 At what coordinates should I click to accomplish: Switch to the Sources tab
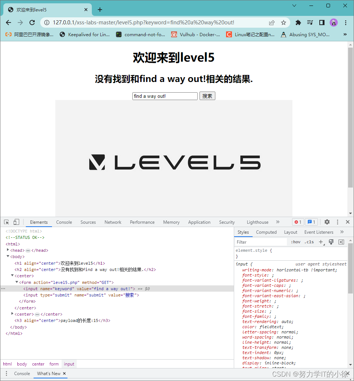click(88, 222)
